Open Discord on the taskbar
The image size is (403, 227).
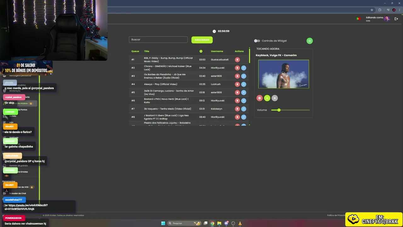(x=226, y=223)
